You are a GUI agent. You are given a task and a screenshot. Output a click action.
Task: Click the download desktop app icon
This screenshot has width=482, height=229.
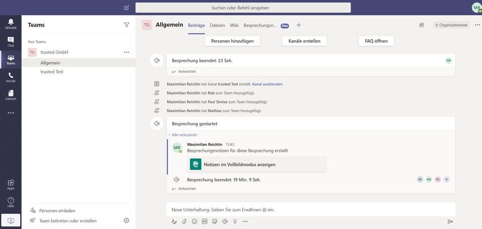coord(11,220)
